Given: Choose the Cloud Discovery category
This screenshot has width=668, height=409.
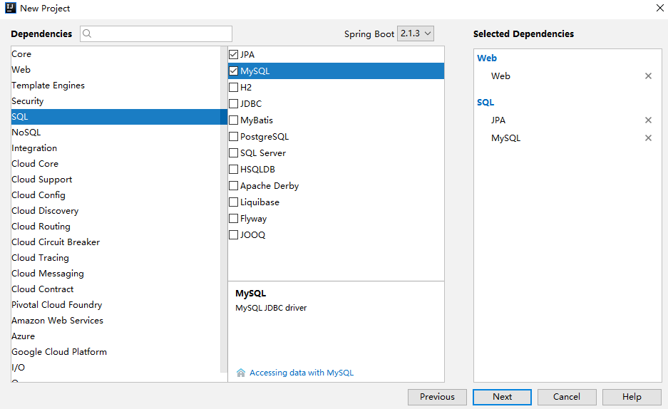Looking at the screenshot, I should click(45, 211).
